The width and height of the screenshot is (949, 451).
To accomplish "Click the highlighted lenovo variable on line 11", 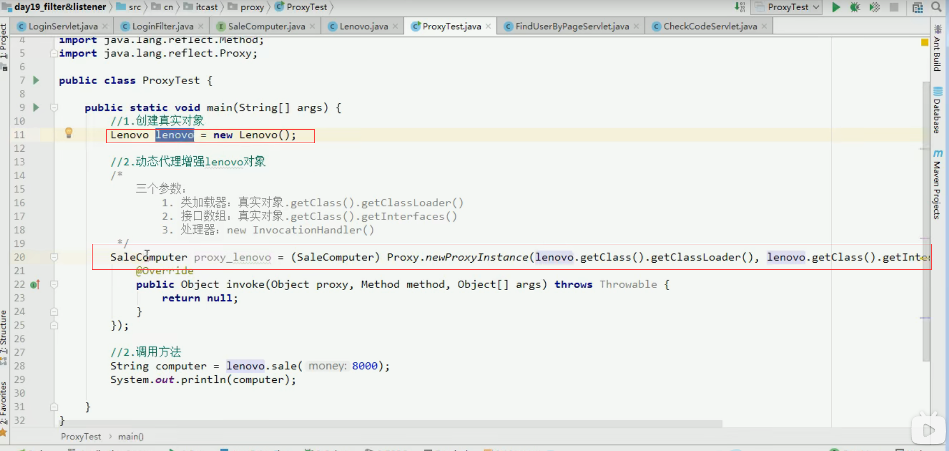I will point(174,135).
